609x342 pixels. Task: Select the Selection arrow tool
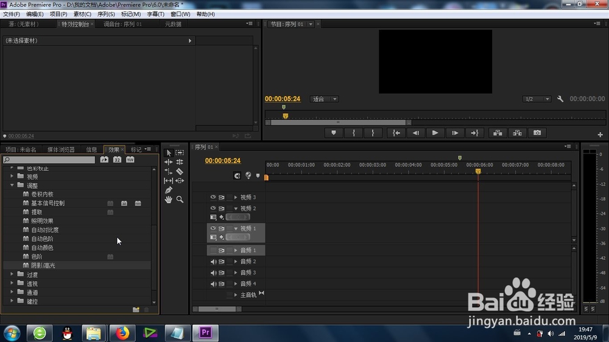pyautogui.click(x=169, y=153)
